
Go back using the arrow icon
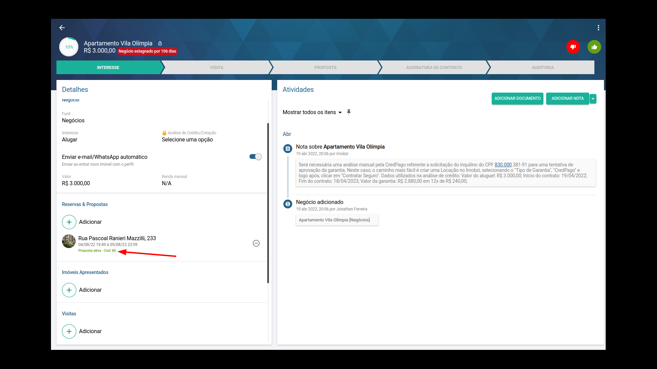(x=62, y=28)
